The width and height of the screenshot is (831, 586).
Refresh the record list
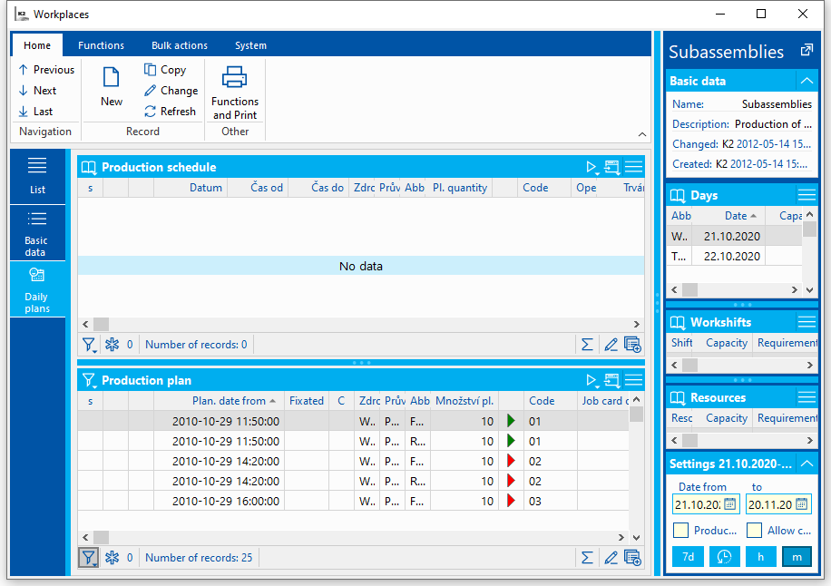[171, 112]
